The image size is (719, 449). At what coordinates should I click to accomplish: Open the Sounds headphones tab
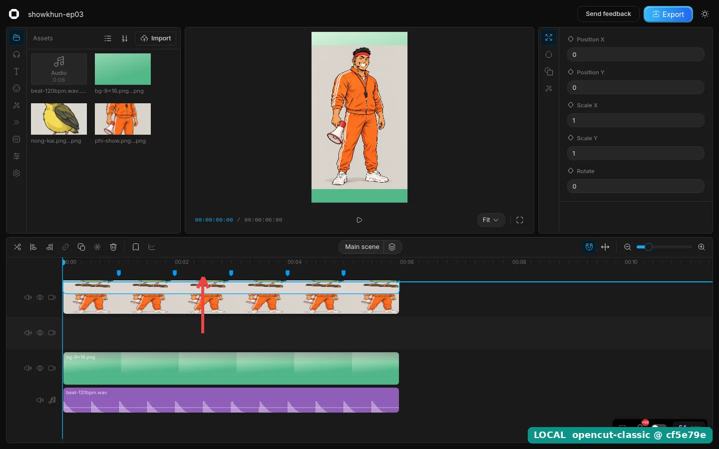pyautogui.click(x=16, y=54)
